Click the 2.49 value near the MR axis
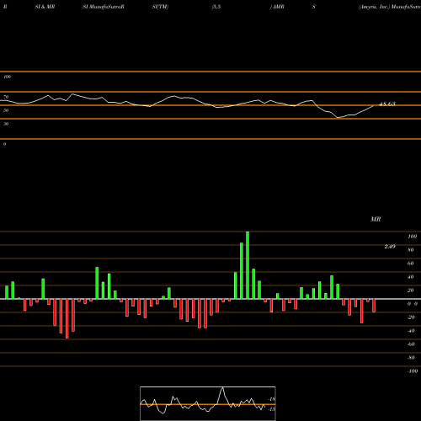Viewport: 421px width, 421px height. [390, 247]
